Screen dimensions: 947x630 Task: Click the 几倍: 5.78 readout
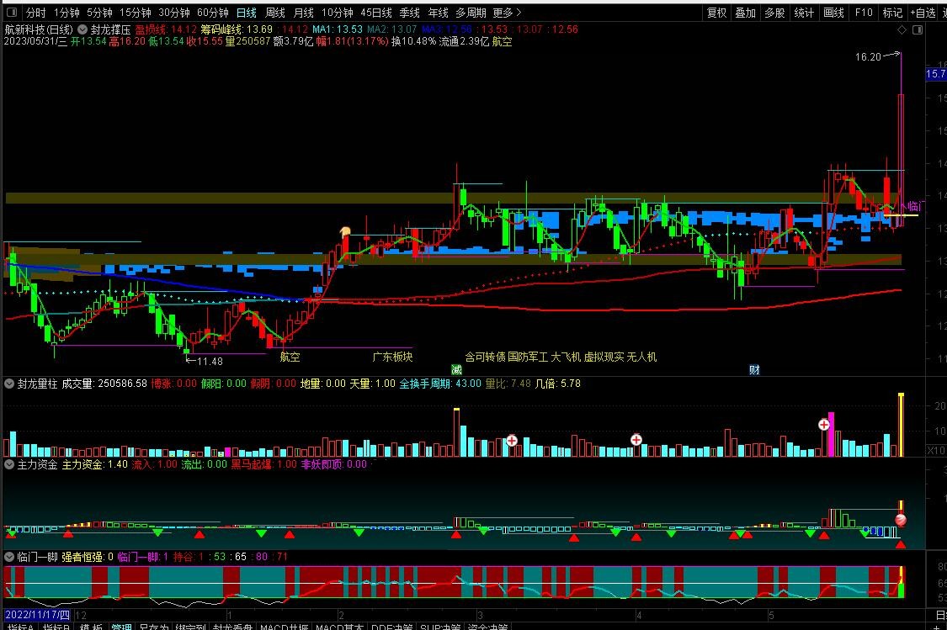pyautogui.click(x=558, y=384)
